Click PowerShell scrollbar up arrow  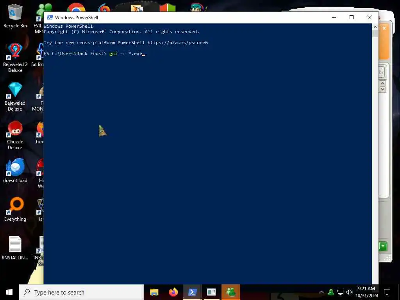click(x=375, y=27)
